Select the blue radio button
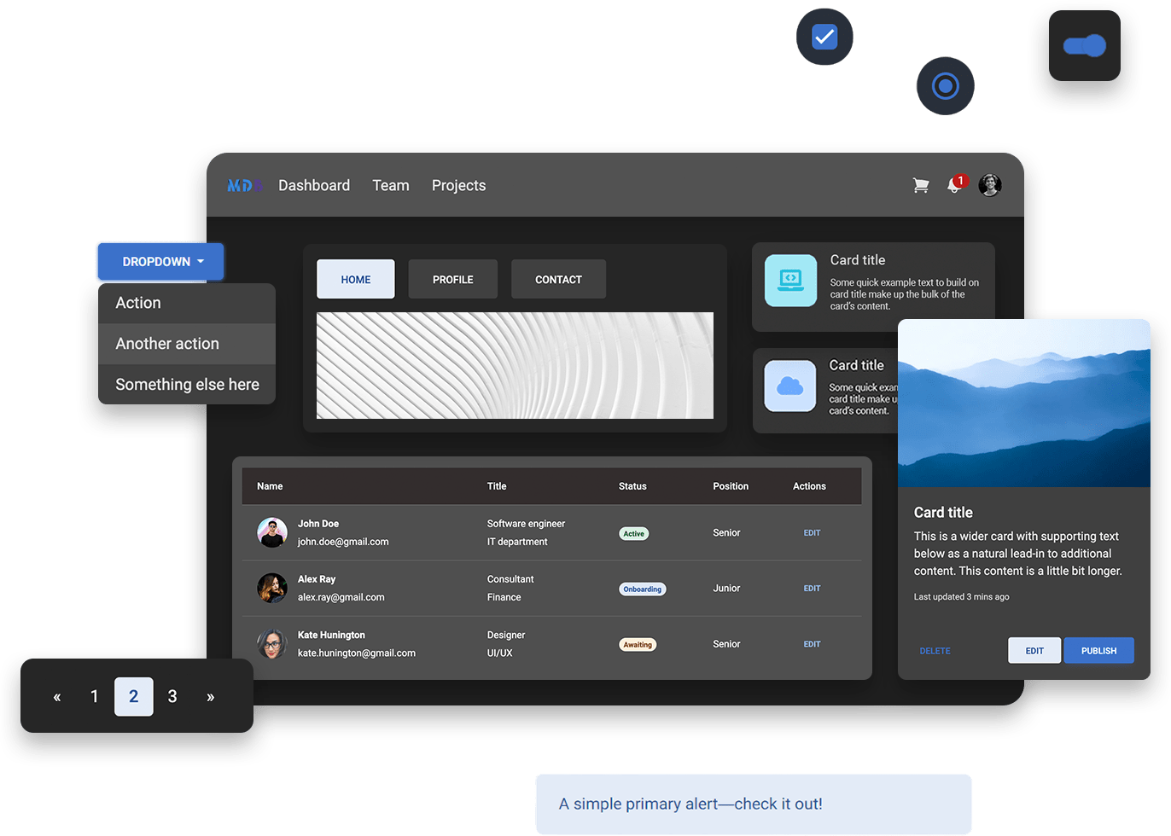Viewport: 1171px width, 836px height. (x=945, y=86)
